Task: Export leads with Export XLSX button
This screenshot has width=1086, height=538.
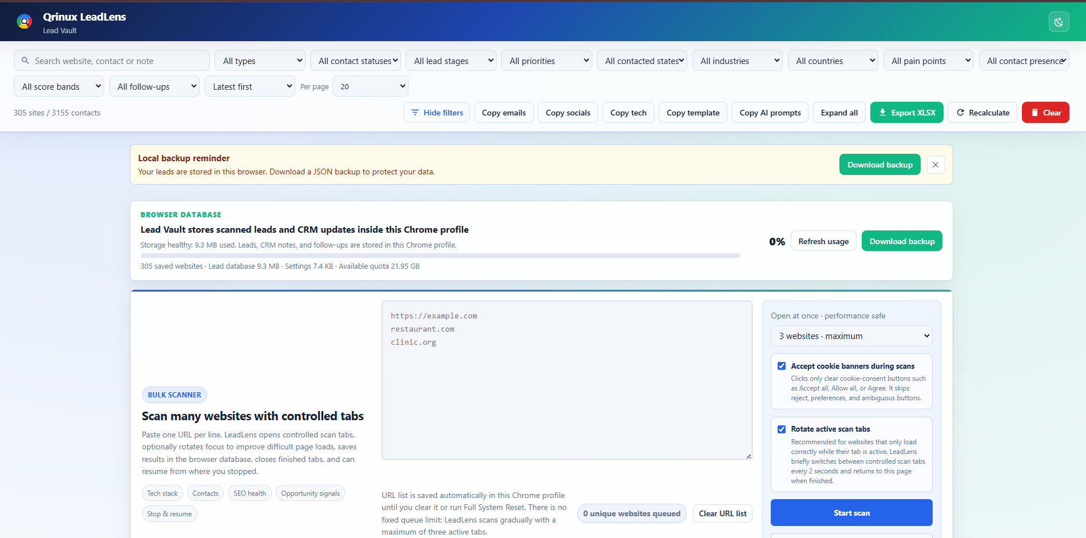Action: pyautogui.click(x=907, y=113)
